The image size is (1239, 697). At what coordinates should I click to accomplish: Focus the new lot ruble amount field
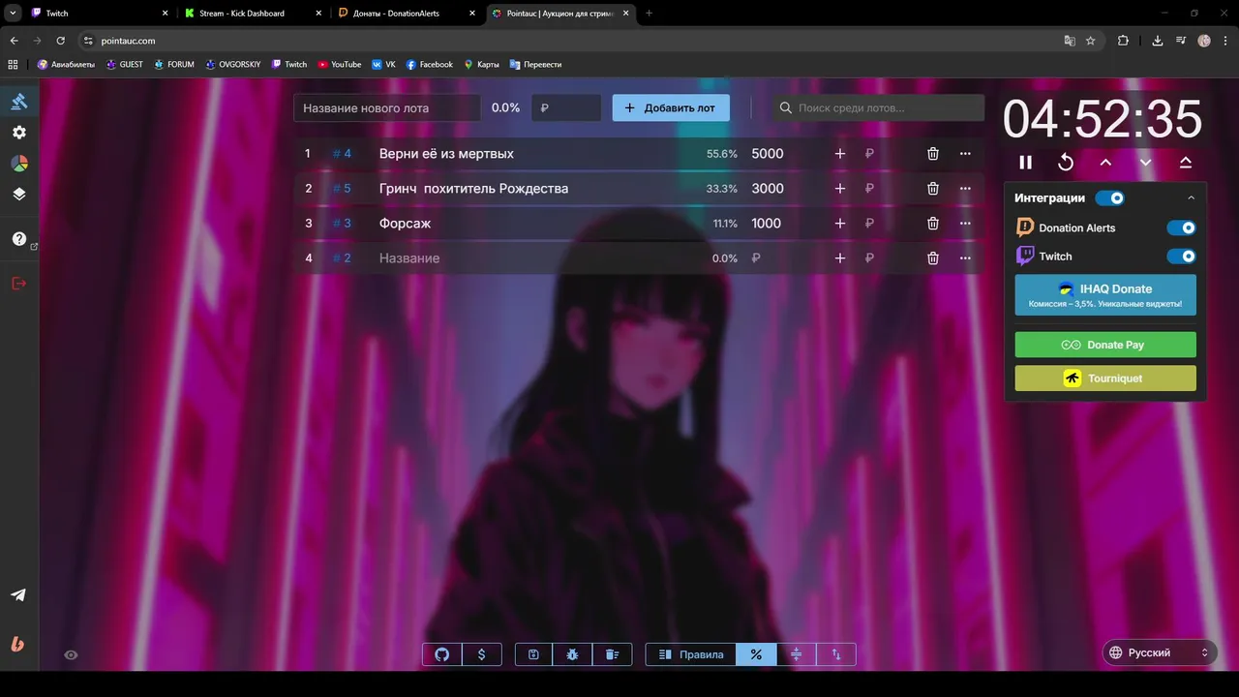pyautogui.click(x=567, y=107)
